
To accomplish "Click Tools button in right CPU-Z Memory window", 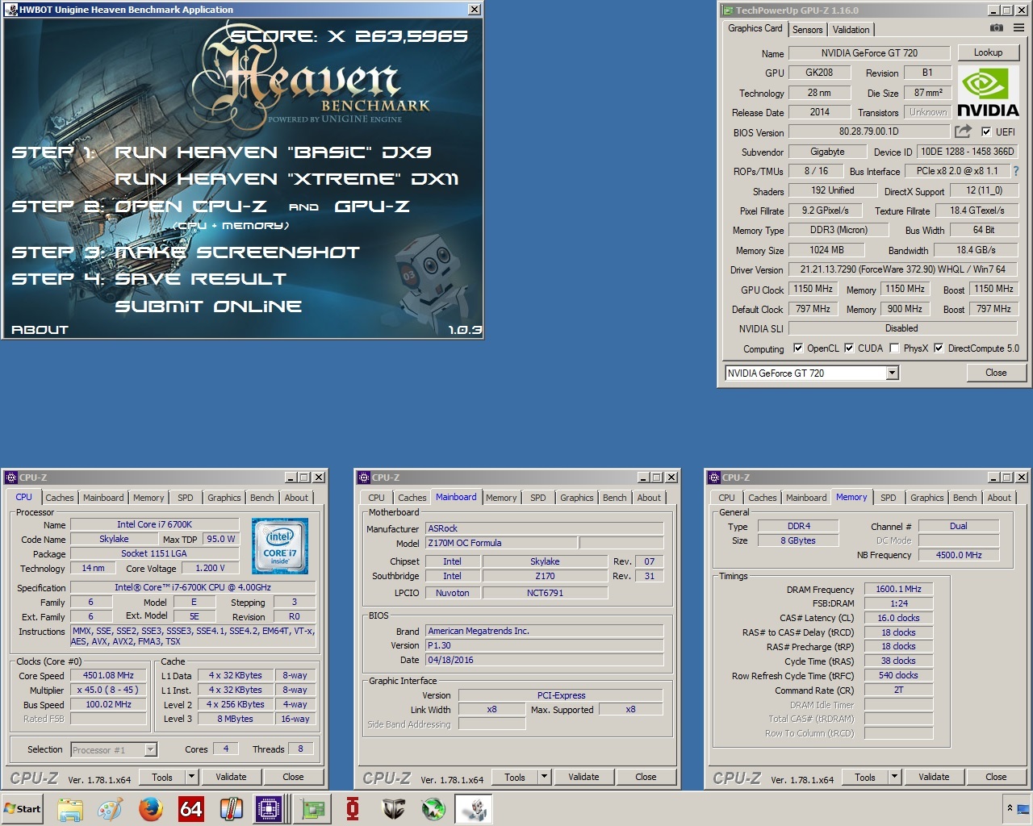I will tap(865, 777).
